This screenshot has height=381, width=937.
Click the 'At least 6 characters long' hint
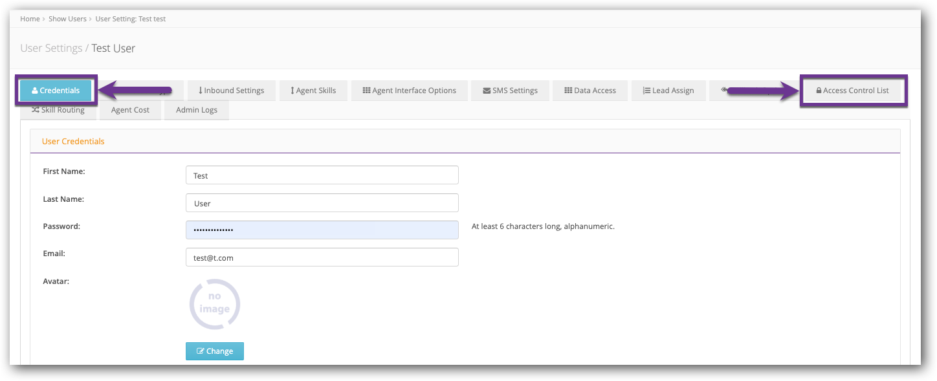(x=543, y=226)
